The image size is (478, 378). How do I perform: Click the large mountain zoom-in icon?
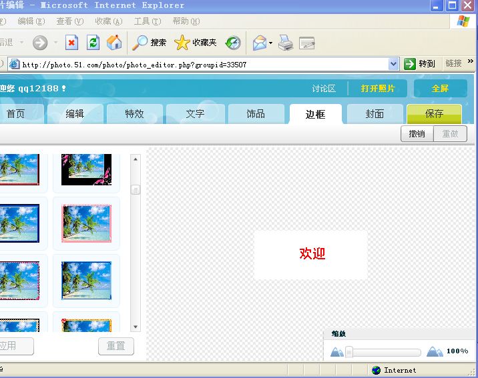click(x=435, y=351)
